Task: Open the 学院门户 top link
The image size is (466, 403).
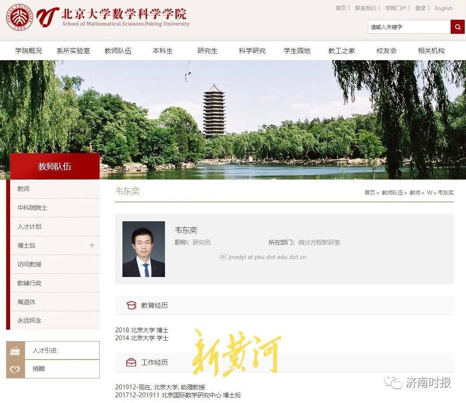Action: click(395, 8)
